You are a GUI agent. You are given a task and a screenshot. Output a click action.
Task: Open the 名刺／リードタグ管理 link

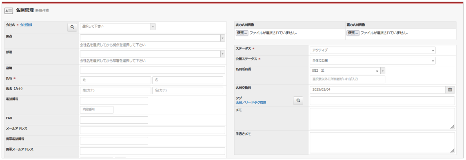tap(251, 102)
